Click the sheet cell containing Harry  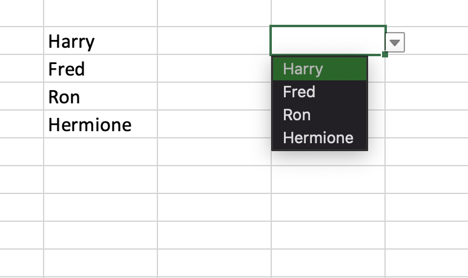pos(100,41)
